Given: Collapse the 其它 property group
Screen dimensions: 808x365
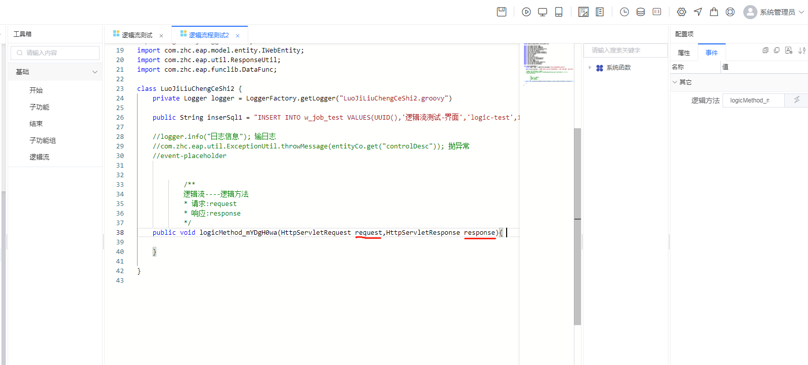Looking at the screenshot, I should click(x=675, y=82).
